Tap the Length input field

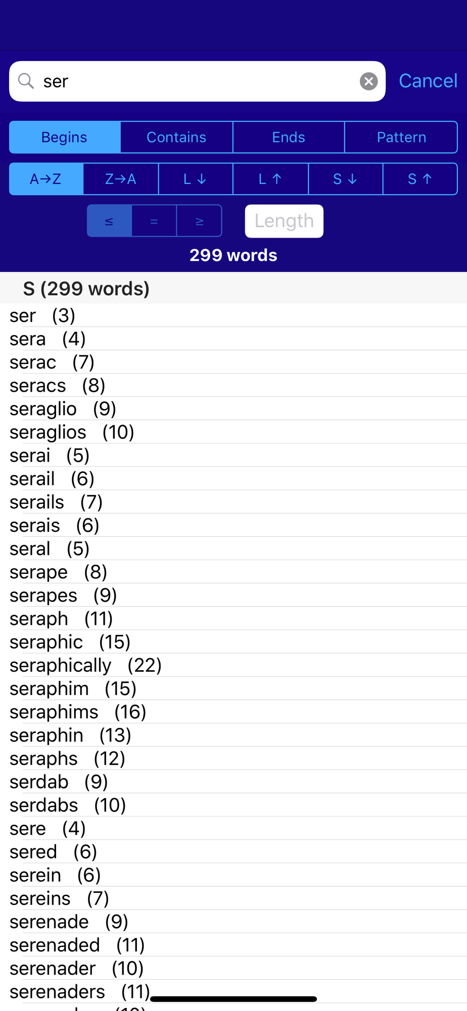(284, 221)
